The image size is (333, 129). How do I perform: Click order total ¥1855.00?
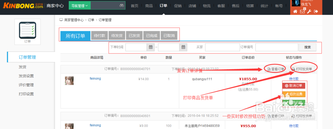[x=248, y=79]
